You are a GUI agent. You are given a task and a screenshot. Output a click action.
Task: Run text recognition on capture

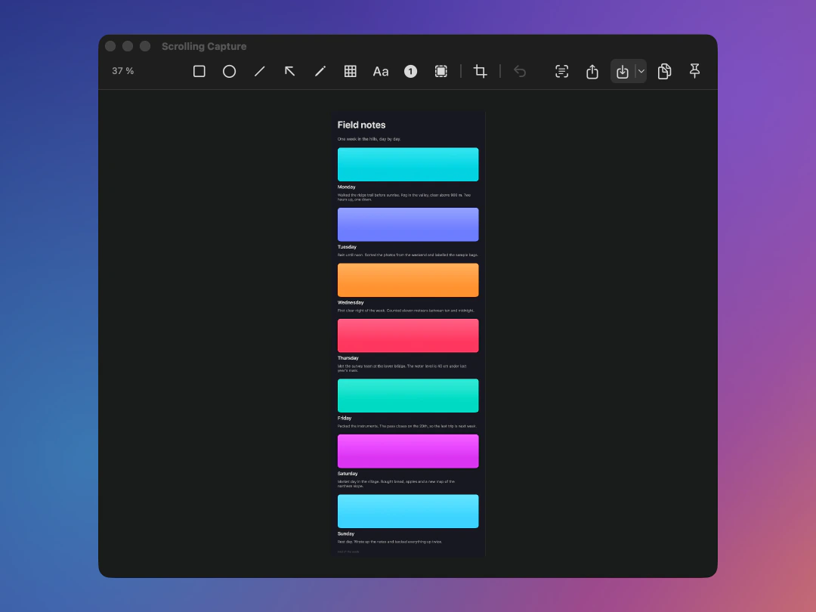tap(561, 71)
